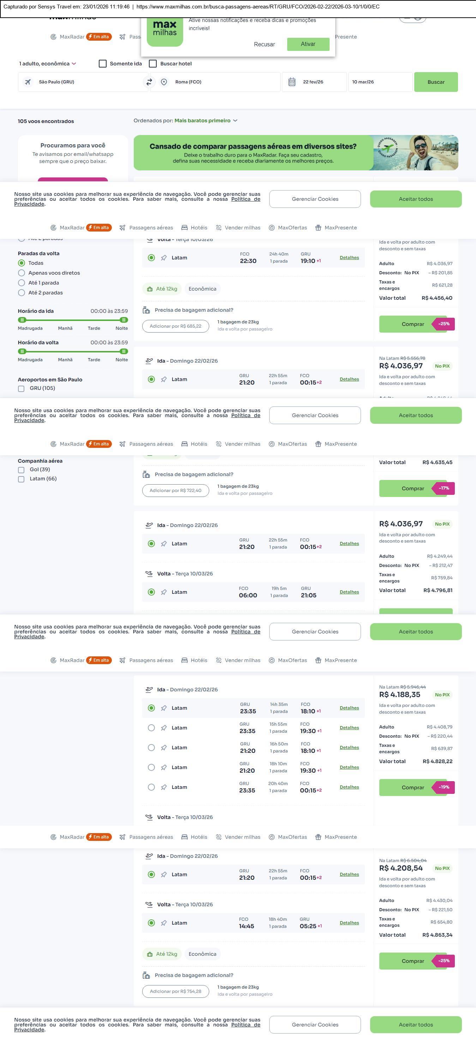This screenshot has height=1042, width=476.
Task: Click the São Paulo (GRU) origin field
Action: pyautogui.click(x=83, y=82)
